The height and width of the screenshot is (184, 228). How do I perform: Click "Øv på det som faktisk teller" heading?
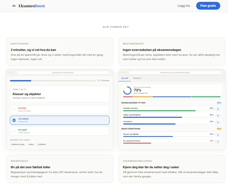pyautogui.click(x=31, y=167)
